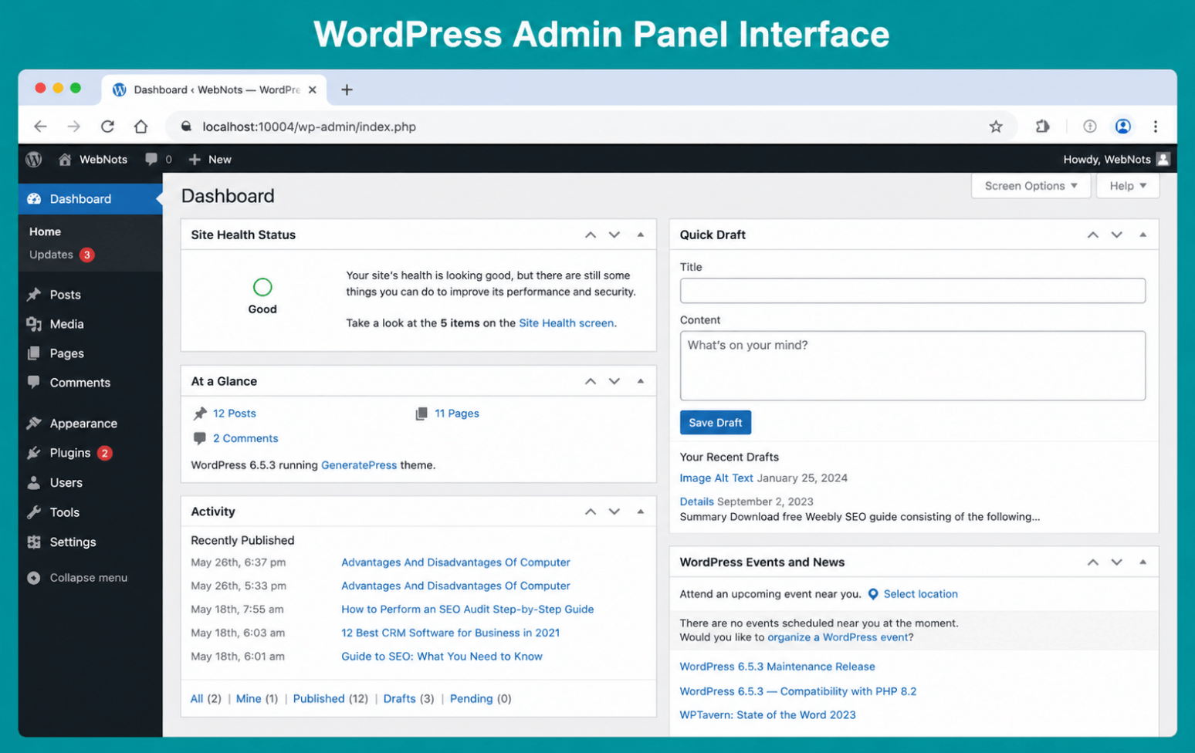Click the Save Draft button
The image size is (1195, 753).
pyautogui.click(x=716, y=423)
